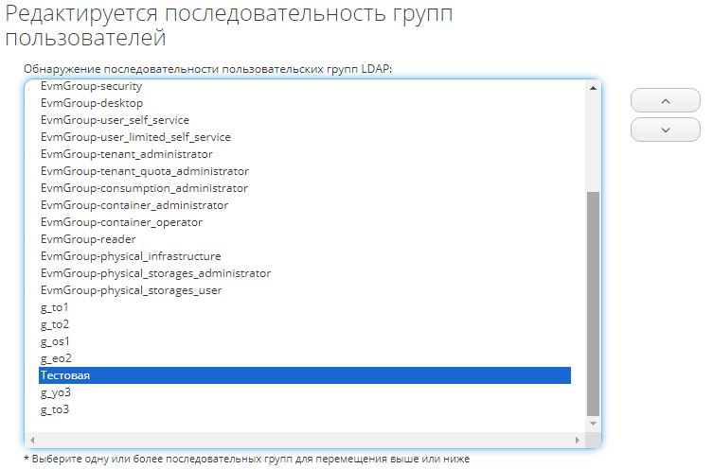
Task: Select the g_yo3 group
Action: (56, 392)
